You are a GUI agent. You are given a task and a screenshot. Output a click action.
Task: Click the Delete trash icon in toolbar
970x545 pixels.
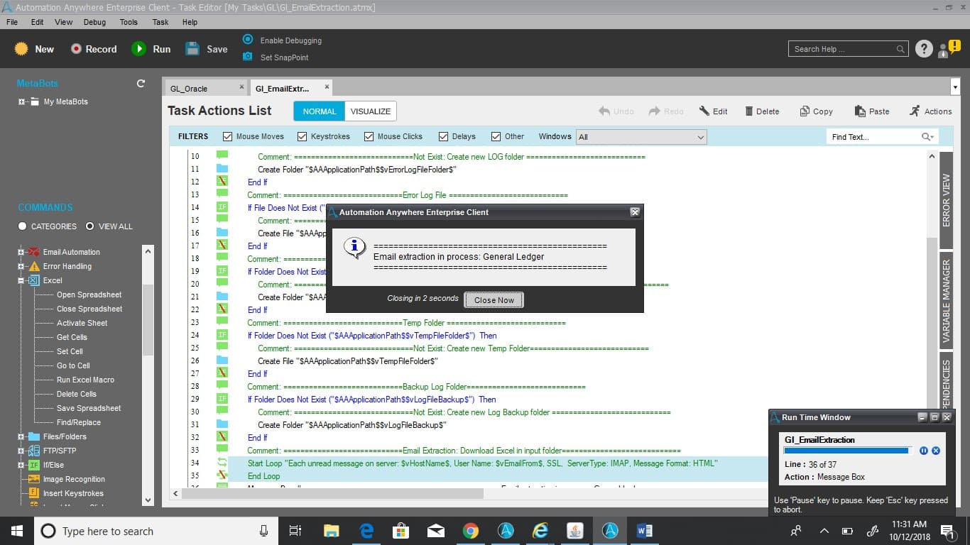[x=749, y=111]
